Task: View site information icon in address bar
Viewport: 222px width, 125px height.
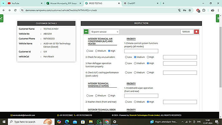Action: click(x=22, y=10)
